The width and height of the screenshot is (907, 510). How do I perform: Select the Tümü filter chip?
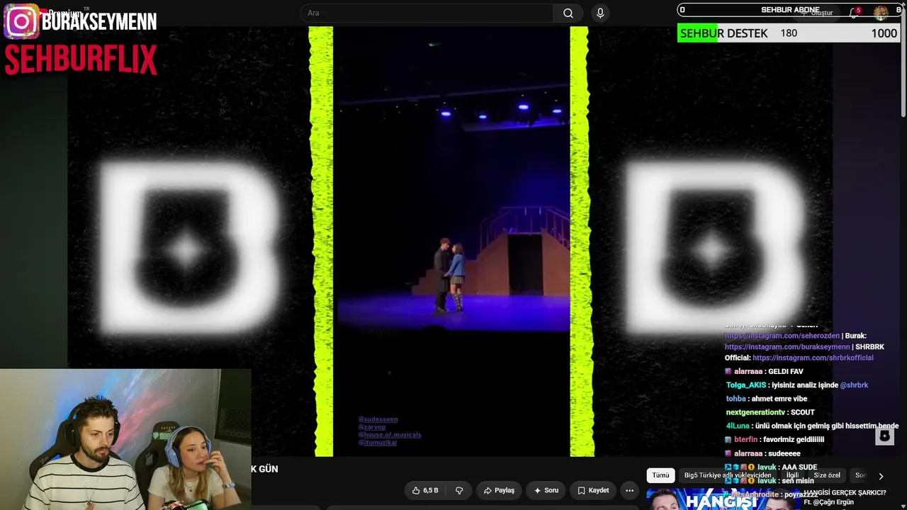660,475
